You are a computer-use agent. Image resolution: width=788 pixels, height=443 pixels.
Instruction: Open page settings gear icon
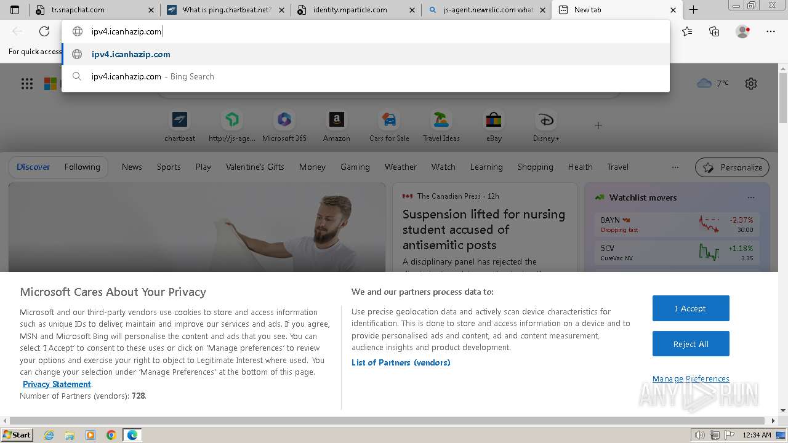[x=750, y=84]
